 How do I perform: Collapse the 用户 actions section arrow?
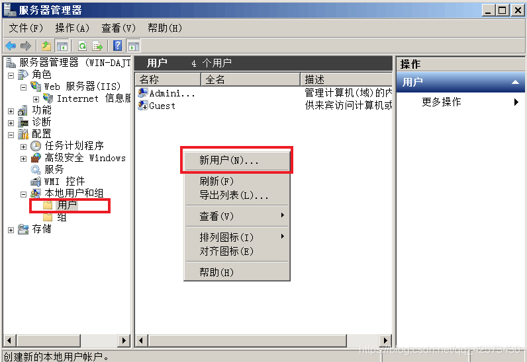click(515, 82)
